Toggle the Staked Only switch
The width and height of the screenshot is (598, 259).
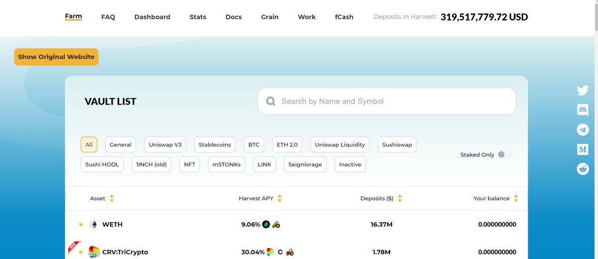point(504,154)
